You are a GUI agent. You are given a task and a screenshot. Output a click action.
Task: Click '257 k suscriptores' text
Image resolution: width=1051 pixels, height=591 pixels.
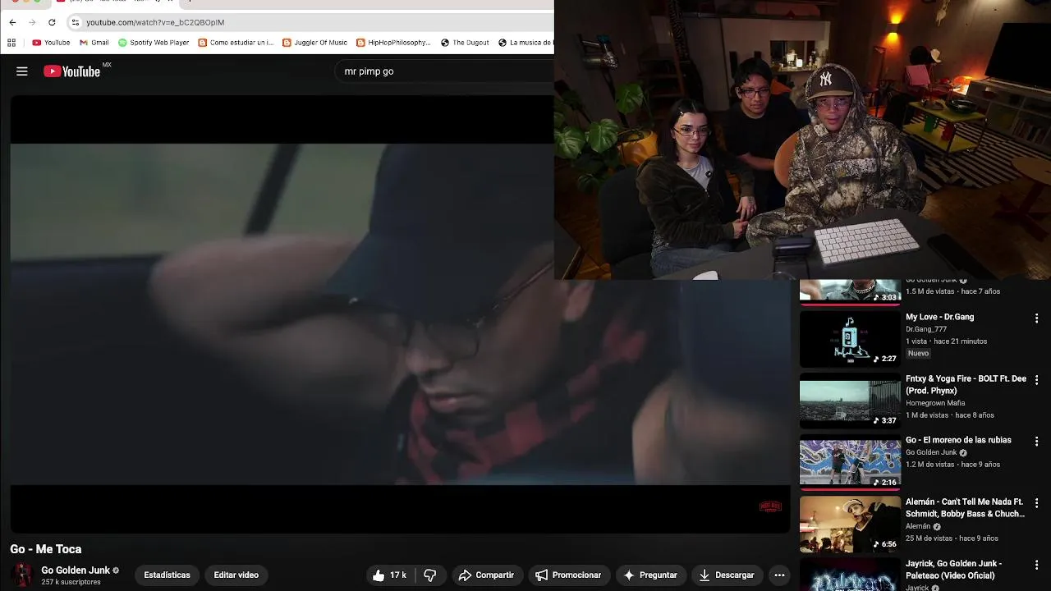pyautogui.click(x=71, y=582)
